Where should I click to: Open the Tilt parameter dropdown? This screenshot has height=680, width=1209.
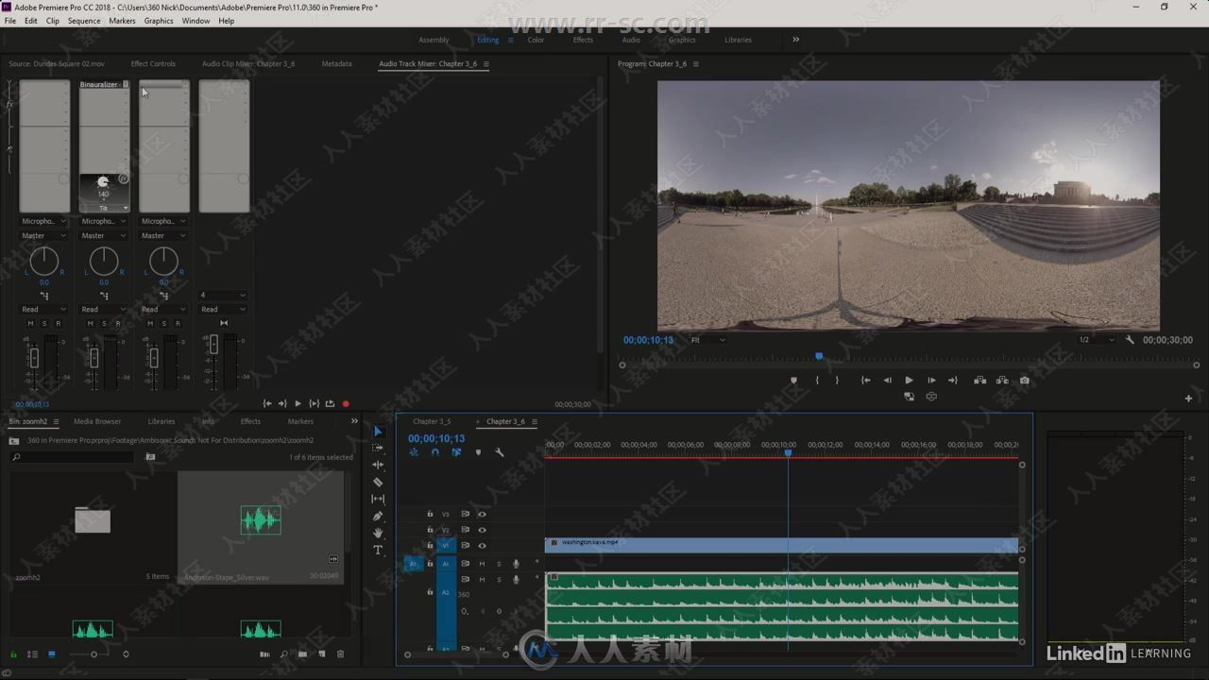pos(125,208)
